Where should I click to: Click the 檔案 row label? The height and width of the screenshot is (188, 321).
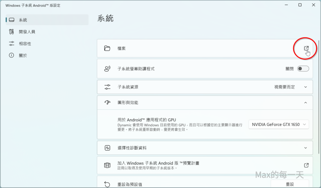121,48
